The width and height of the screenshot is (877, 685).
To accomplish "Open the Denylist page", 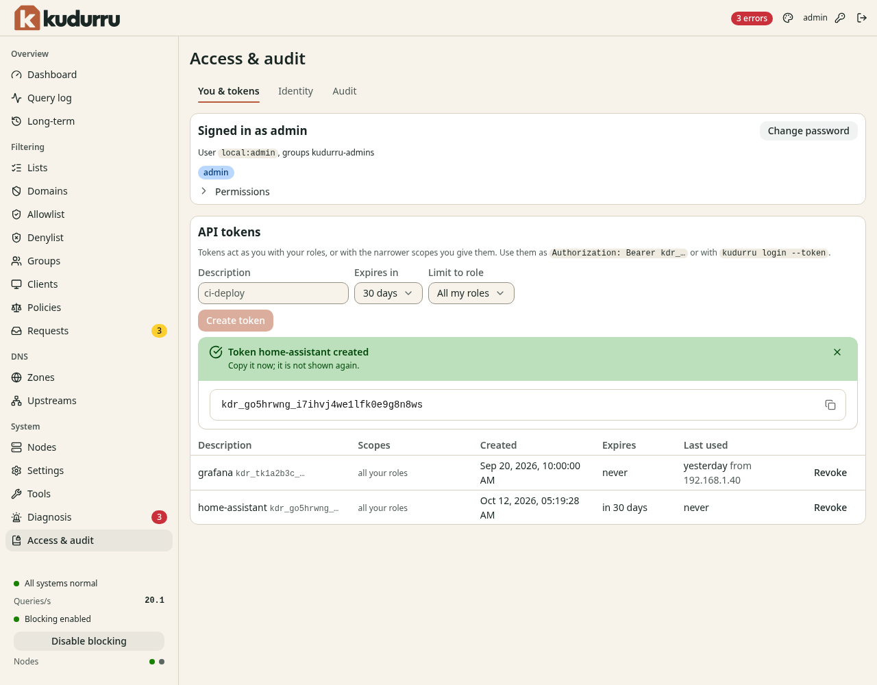I will point(89,238).
